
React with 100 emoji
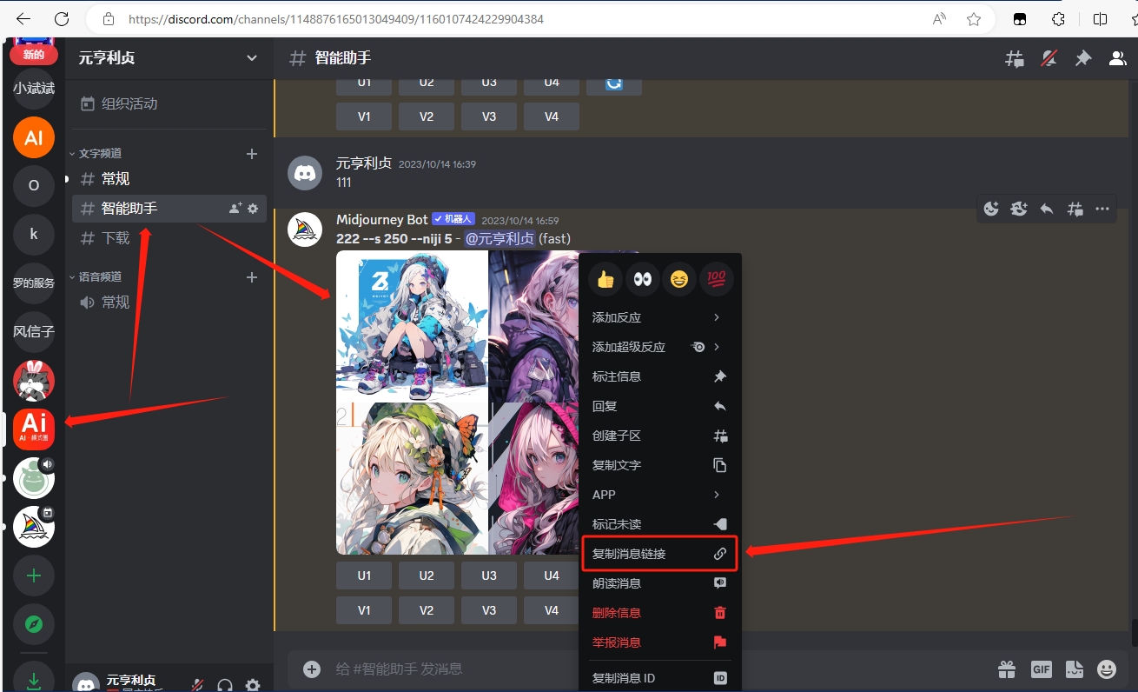(x=717, y=279)
